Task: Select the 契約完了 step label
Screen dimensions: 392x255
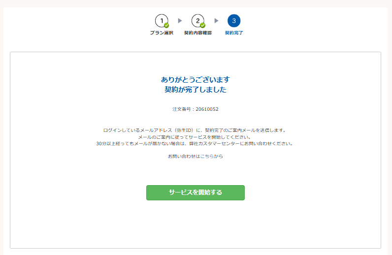Action: pyautogui.click(x=234, y=33)
